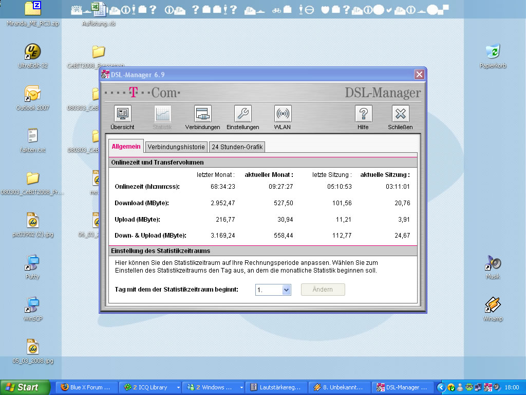Select the fakten.txt file on desktop
This screenshot has width=526, height=395.
(x=33, y=136)
